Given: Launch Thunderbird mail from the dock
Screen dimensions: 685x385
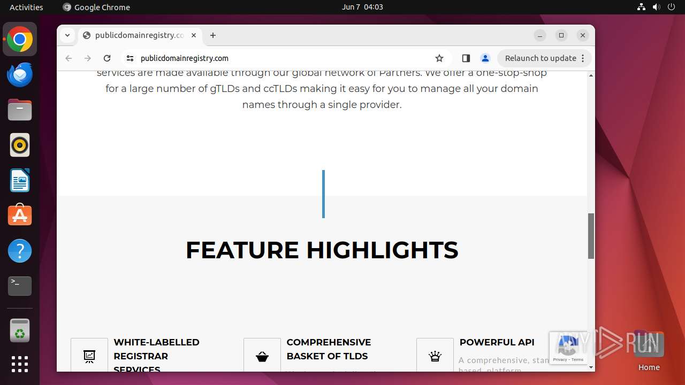Looking at the screenshot, I should pyautogui.click(x=20, y=75).
